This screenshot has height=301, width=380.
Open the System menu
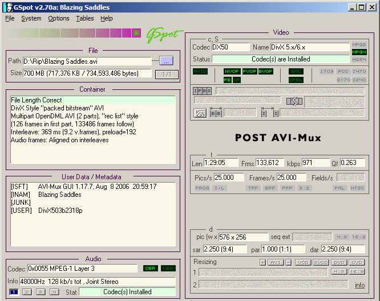(31, 18)
